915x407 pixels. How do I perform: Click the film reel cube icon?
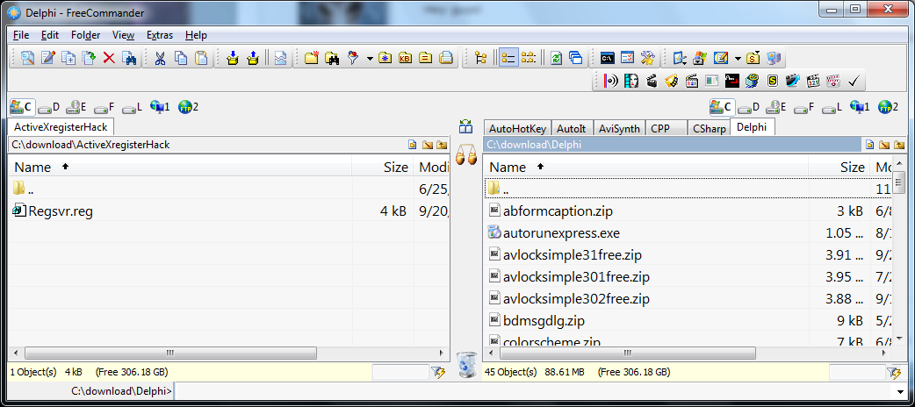pos(753,81)
